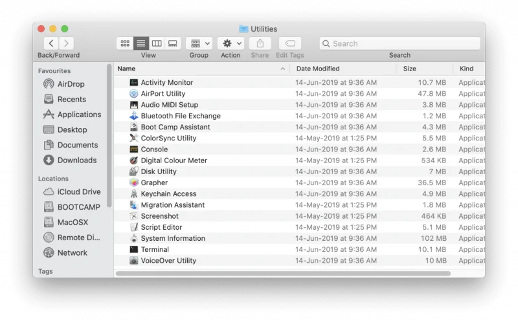Select the Grapher app icon

pos(134,183)
